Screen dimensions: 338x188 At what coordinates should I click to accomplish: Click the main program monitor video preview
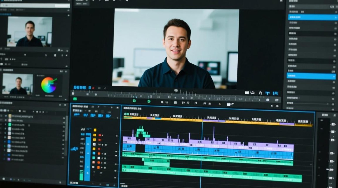tap(176, 48)
